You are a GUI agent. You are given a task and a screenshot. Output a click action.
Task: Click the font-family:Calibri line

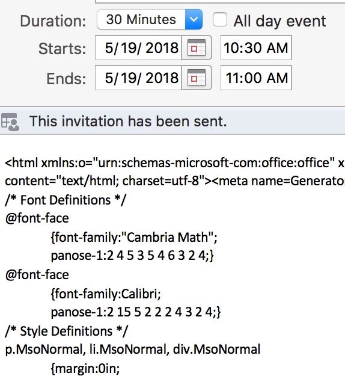(x=106, y=294)
